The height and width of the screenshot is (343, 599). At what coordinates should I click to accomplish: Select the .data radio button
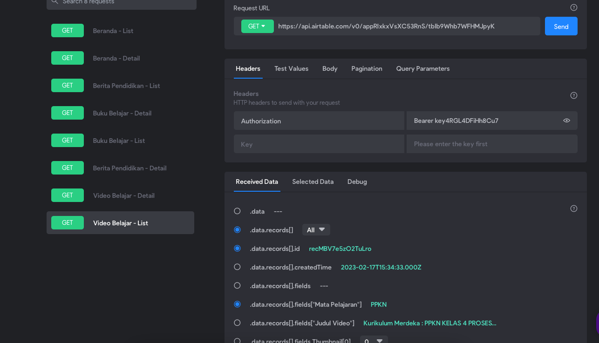point(237,211)
